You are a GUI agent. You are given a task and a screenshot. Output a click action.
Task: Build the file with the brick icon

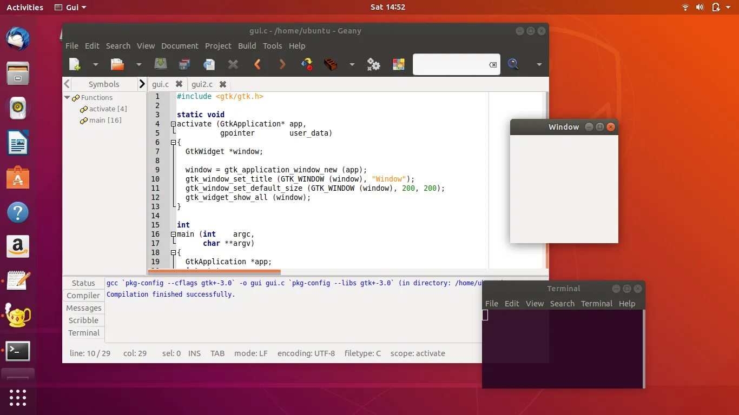coord(331,64)
